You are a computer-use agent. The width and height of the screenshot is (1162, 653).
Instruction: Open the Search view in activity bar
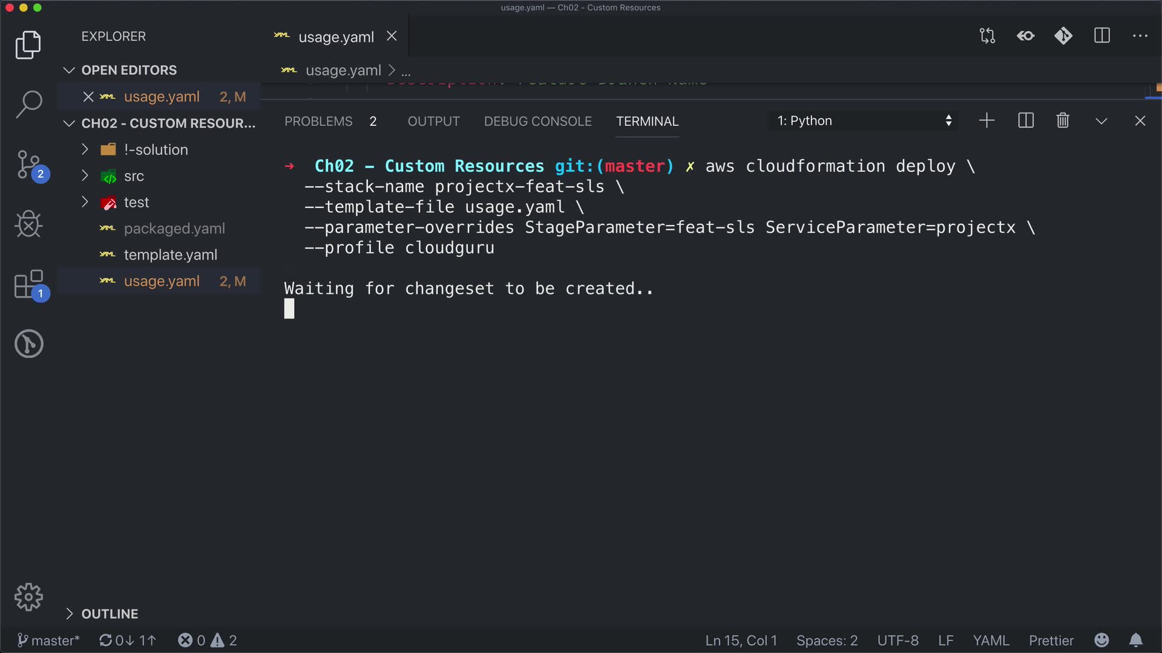[28, 104]
